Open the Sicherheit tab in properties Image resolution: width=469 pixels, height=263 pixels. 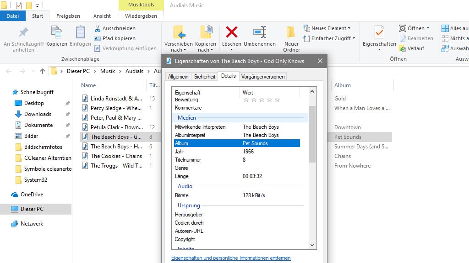pyautogui.click(x=205, y=77)
